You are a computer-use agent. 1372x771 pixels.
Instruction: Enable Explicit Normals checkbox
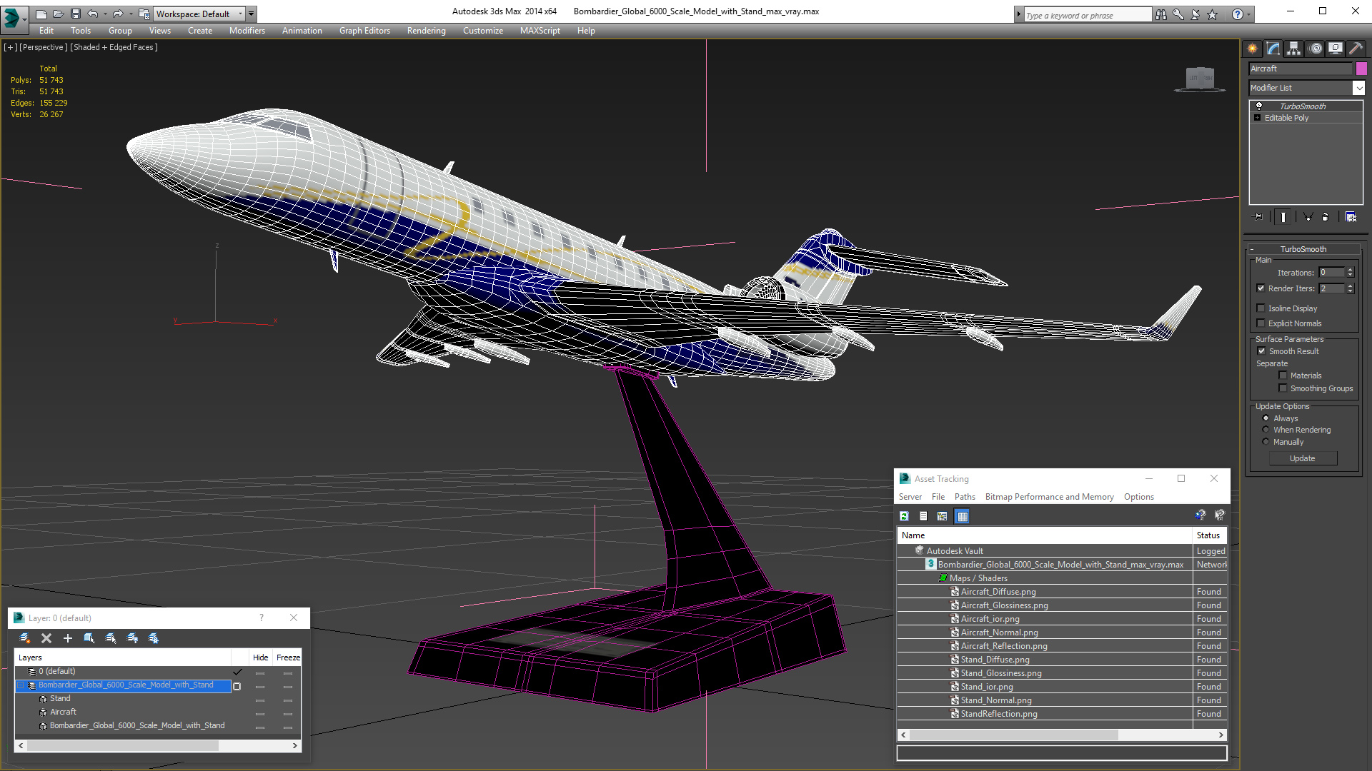(1261, 323)
